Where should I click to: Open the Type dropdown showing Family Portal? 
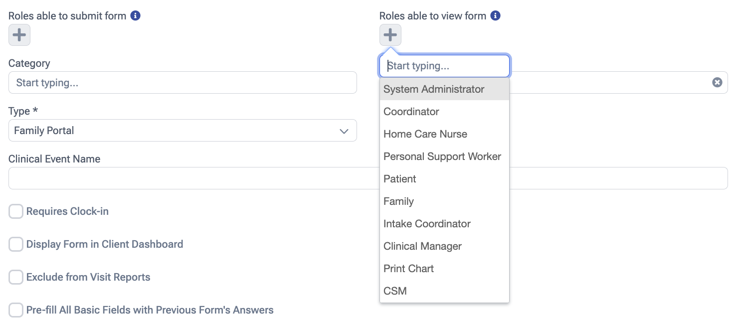[x=183, y=131]
